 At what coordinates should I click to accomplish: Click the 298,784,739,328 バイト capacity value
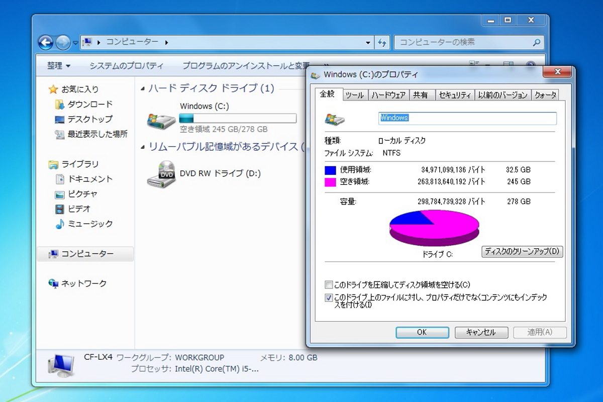tap(451, 202)
